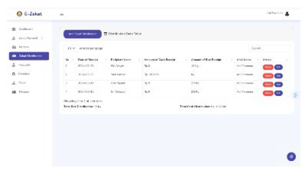Click inside the Search input field
307x173 pixels.
click(269, 48)
